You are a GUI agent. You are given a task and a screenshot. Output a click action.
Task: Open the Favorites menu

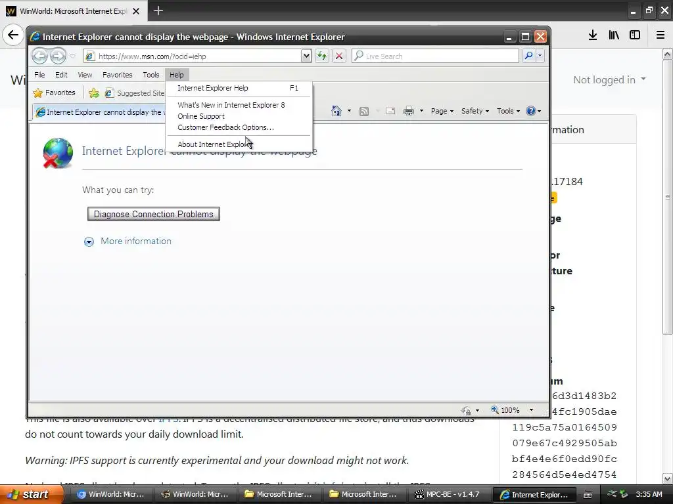pos(117,75)
